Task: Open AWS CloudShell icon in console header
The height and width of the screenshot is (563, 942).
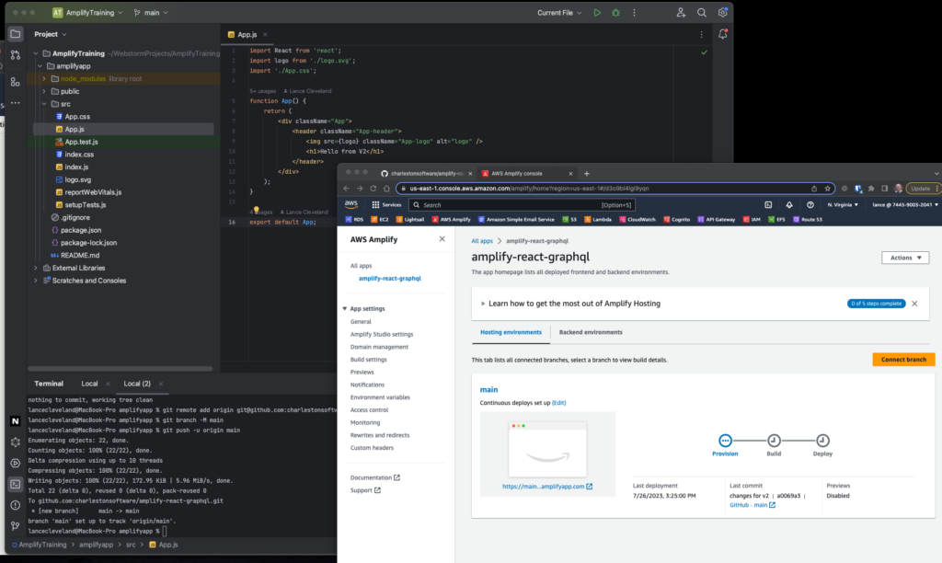Action: coord(768,204)
